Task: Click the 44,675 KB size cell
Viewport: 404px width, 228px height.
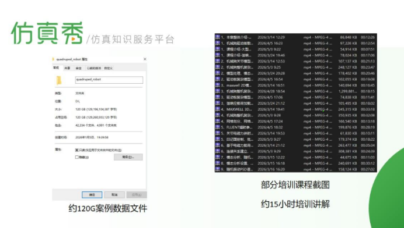Action: pyautogui.click(x=349, y=157)
